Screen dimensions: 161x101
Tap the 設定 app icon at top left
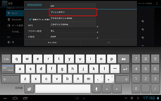(5, 3)
